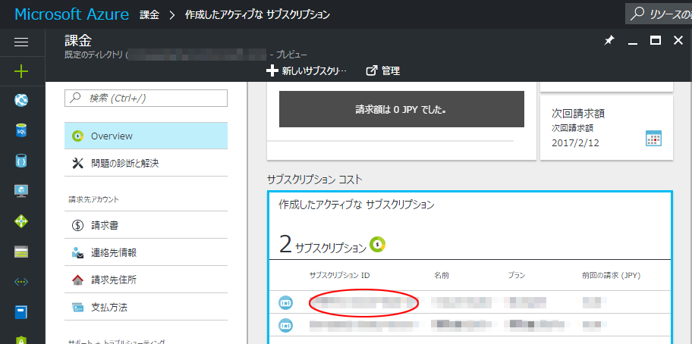Open the App Services globe icon in sidebar
This screenshot has width=692, height=344.
(21, 100)
